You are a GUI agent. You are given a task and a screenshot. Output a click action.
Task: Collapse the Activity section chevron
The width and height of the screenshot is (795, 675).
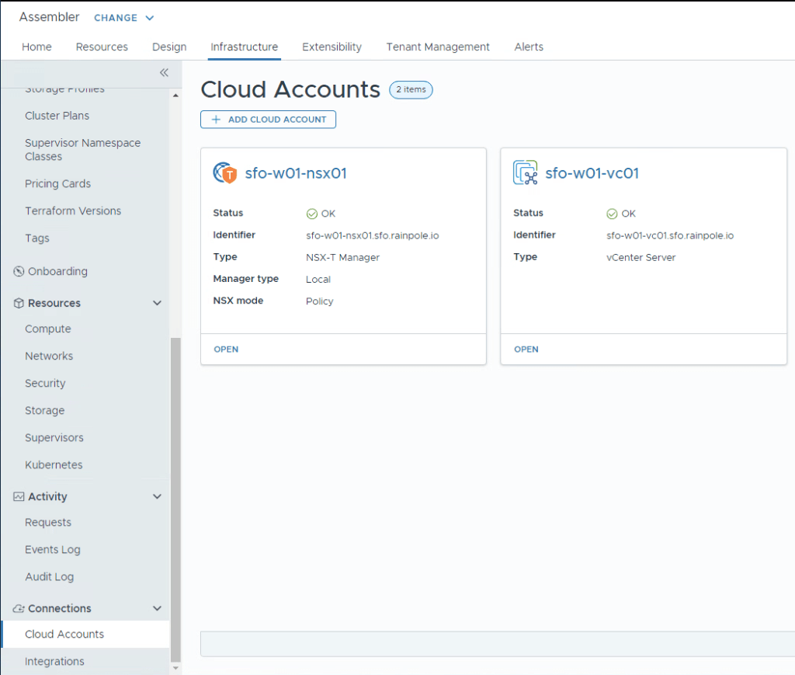[157, 497]
